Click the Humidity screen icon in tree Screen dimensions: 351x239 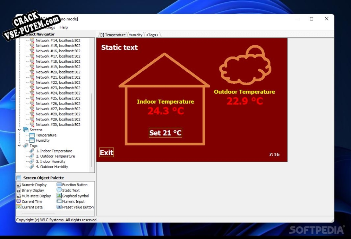pyautogui.click(x=32, y=140)
